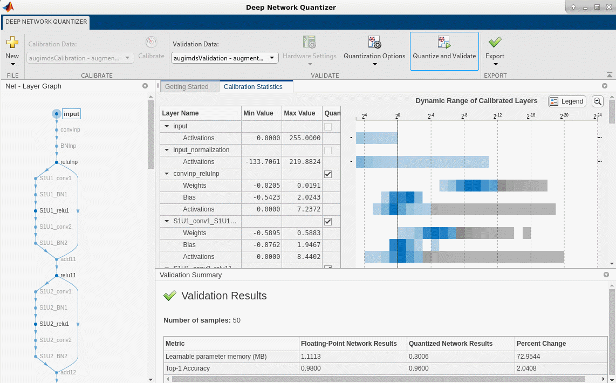Click the 0.3006 quantized memory cell

pyautogui.click(x=461, y=357)
